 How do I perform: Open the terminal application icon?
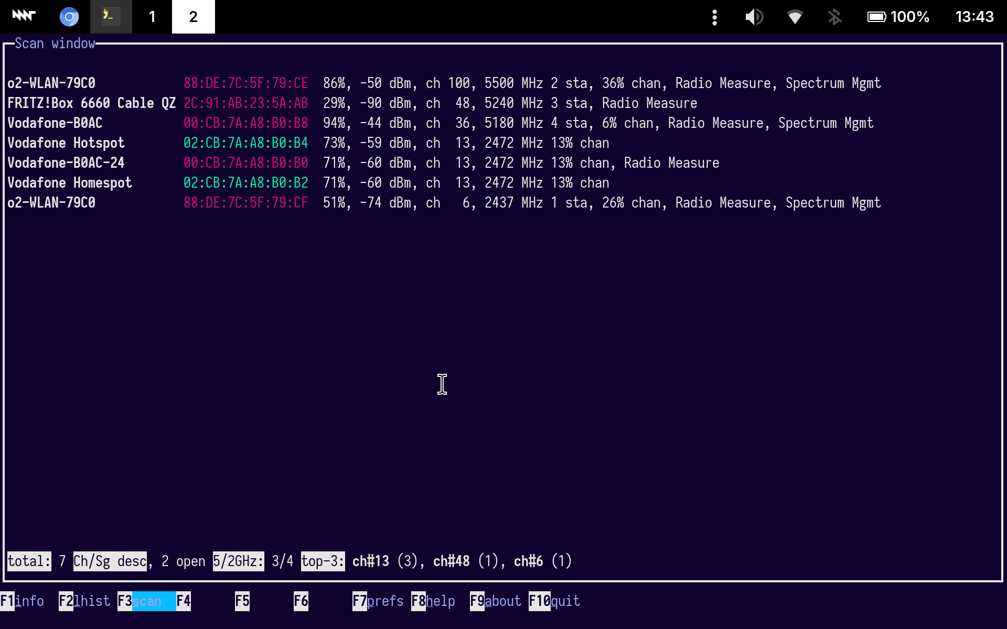point(111,17)
